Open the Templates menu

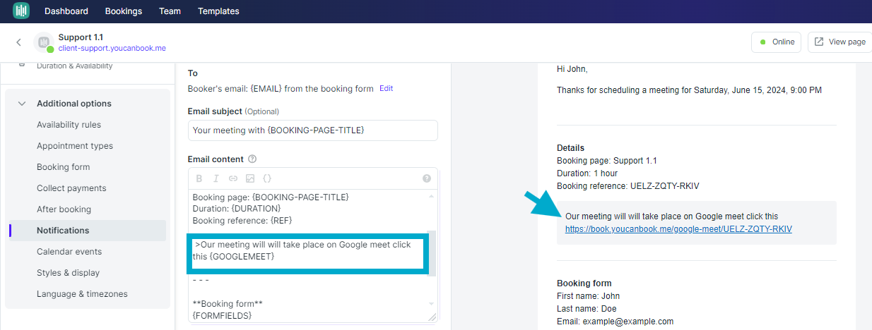pos(218,11)
